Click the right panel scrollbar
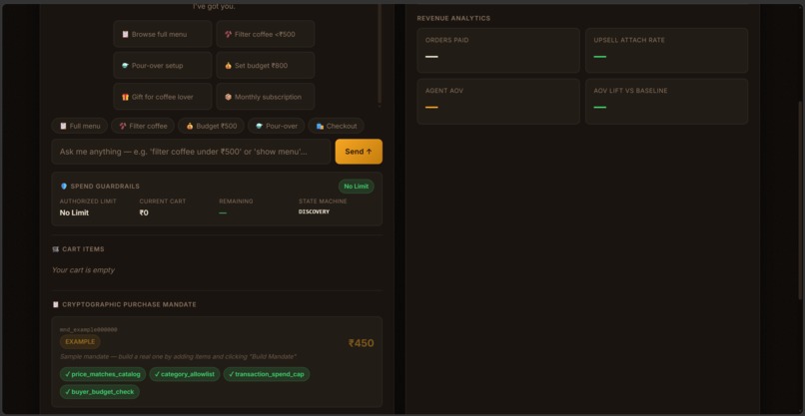Viewport: 805px width, 416px height. tap(800, 201)
